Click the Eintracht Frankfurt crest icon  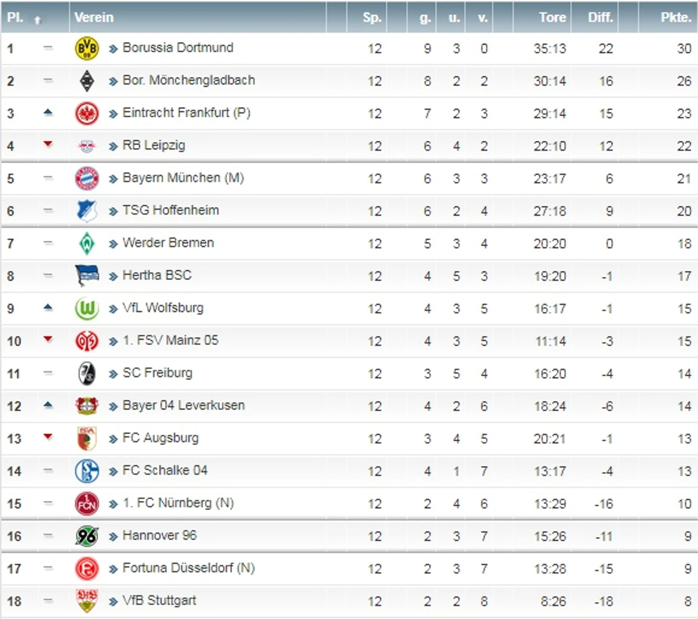pos(87,114)
